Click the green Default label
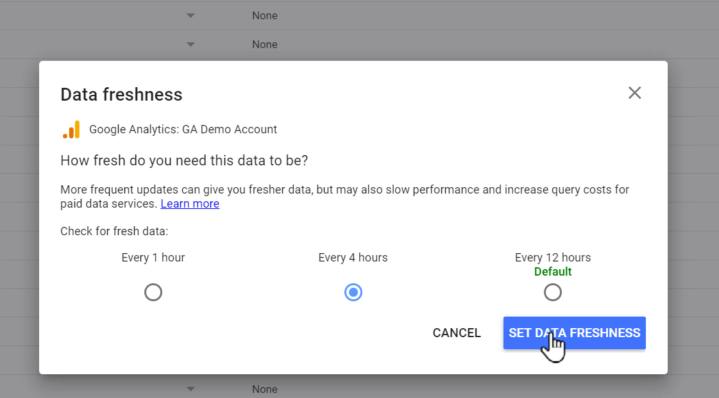Image resolution: width=719 pixels, height=398 pixels. [552, 272]
